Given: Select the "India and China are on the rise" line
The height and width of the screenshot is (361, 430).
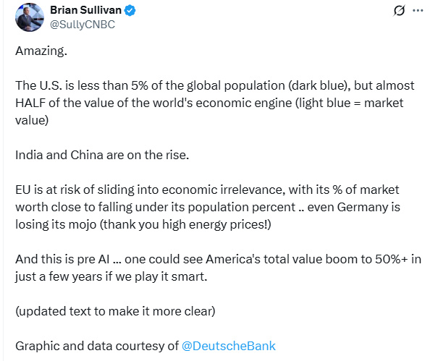Looking at the screenshot, I should coord(102,155).
